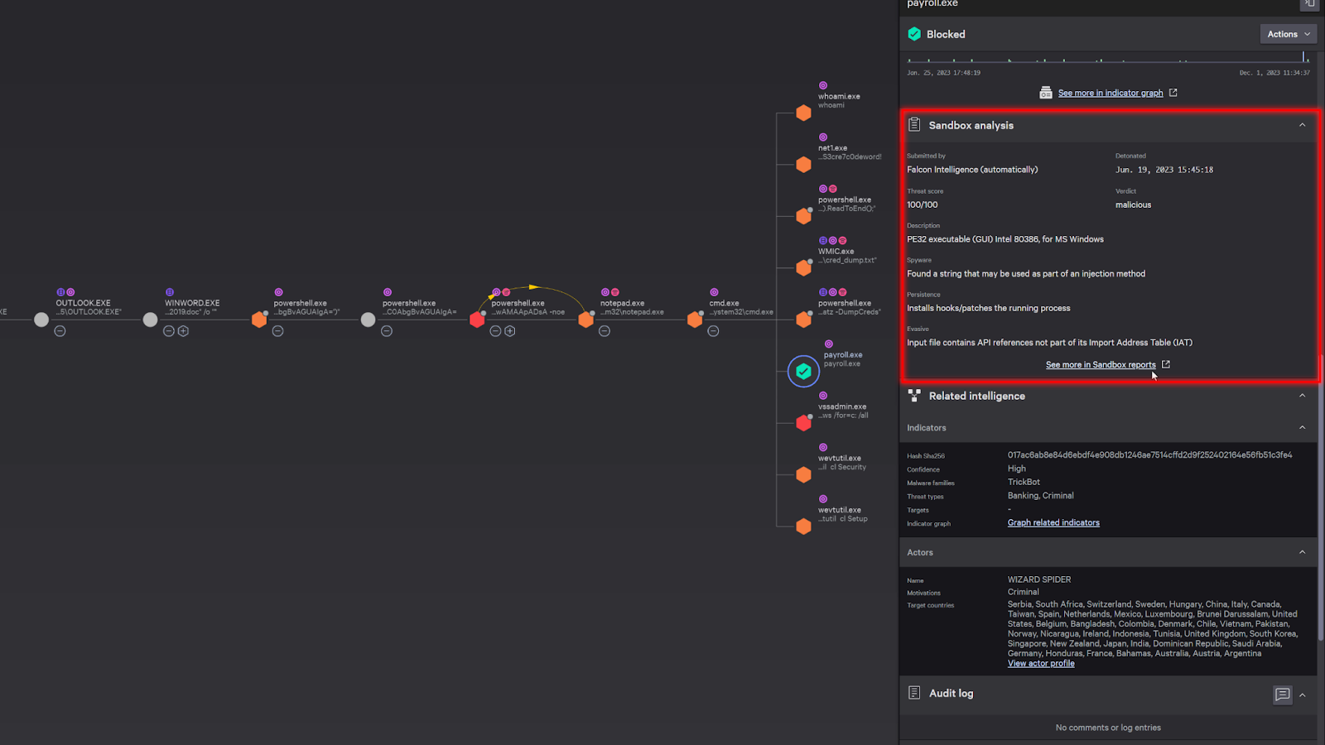Click the WIZARD SPIDER actor name
This screenshot has height=745, width=1325.
pyautogui.click(x=1039, y=579)
